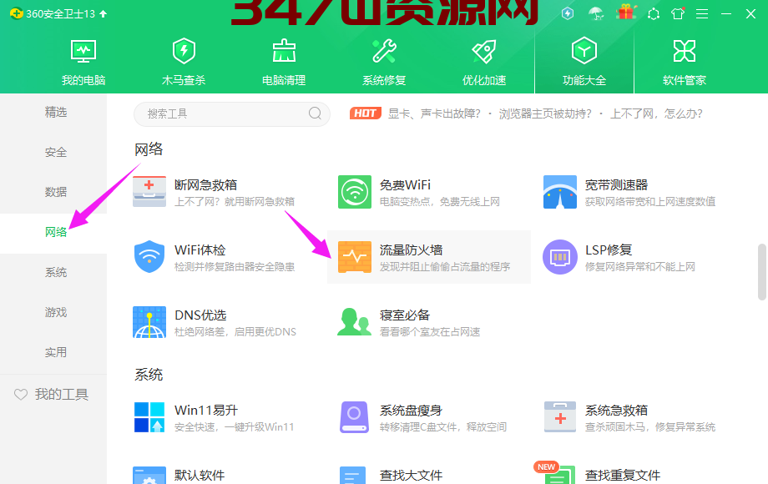
Task: Click into 搜索工具 search field
Action: [x=232, y=114]
